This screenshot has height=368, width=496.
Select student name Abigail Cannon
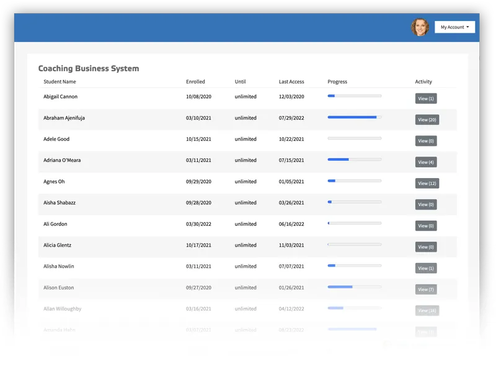[60, 96]
